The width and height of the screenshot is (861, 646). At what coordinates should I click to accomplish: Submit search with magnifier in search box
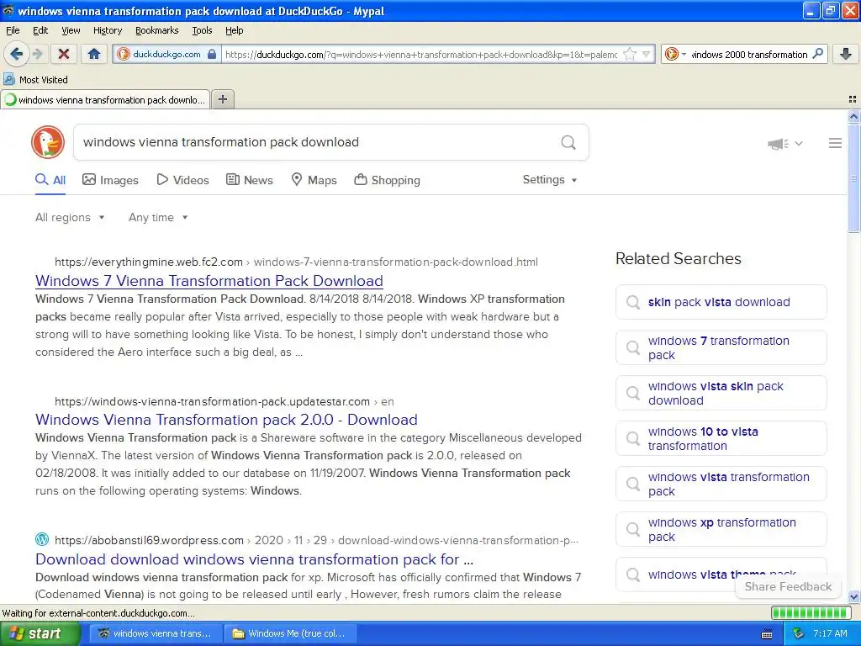click(568, 142)
